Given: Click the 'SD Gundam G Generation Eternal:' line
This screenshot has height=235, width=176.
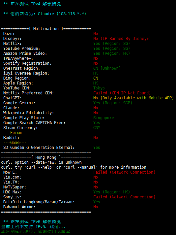Looking at the screenshot, I should [39, 148].
